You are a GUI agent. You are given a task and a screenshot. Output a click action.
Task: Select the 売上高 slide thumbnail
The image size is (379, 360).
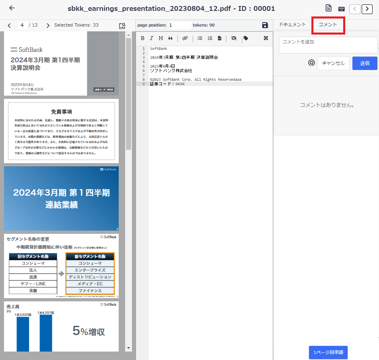[x=61, y=326]
